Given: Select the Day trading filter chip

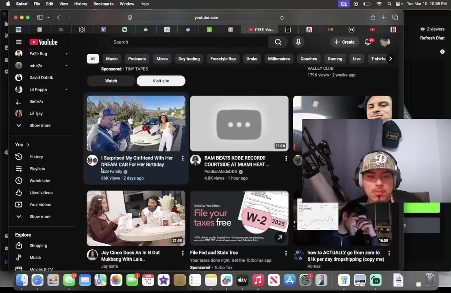Looking at the screenshot, I should pos(189,59).
